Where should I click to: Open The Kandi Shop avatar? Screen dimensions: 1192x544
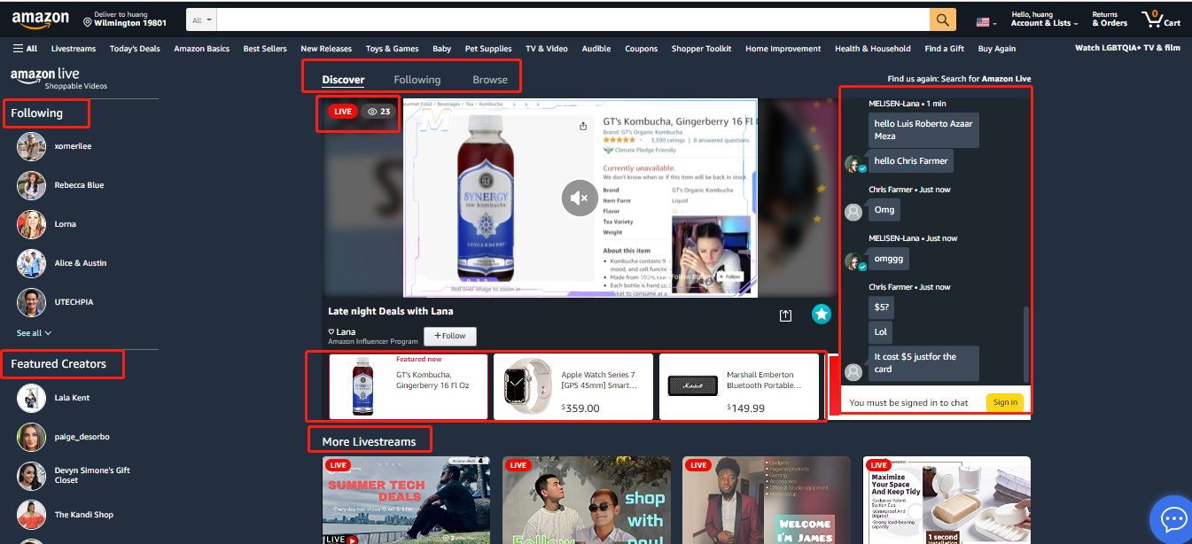pyautogui.click(x=31, y=515)
